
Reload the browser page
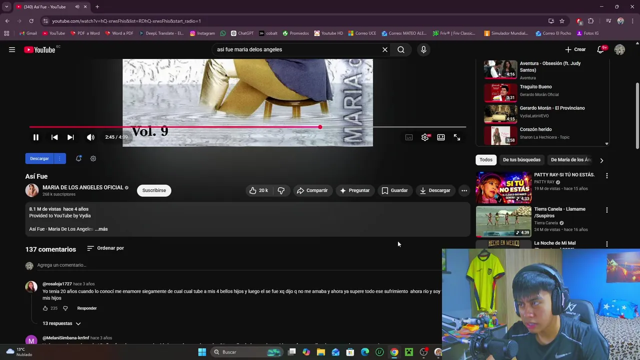(31, 21)
